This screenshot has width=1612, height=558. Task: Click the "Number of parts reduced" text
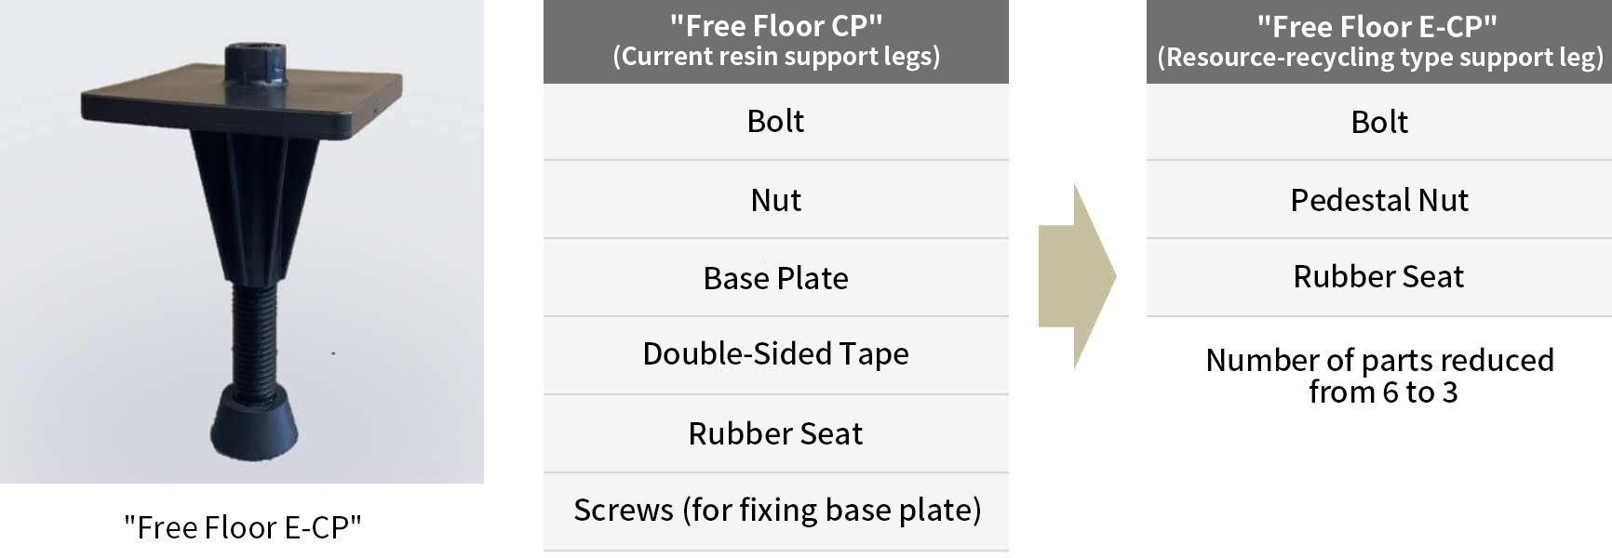(x=1379, y=360)
